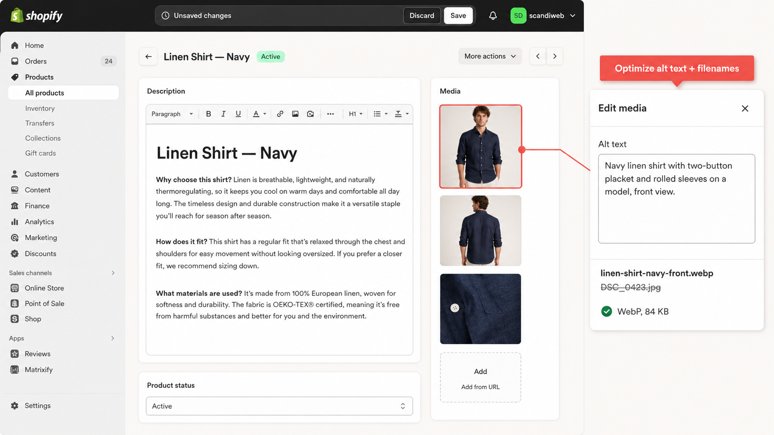Discard the unsaved changes
Viewport: 774px width, 435px height.
point(421,15)
